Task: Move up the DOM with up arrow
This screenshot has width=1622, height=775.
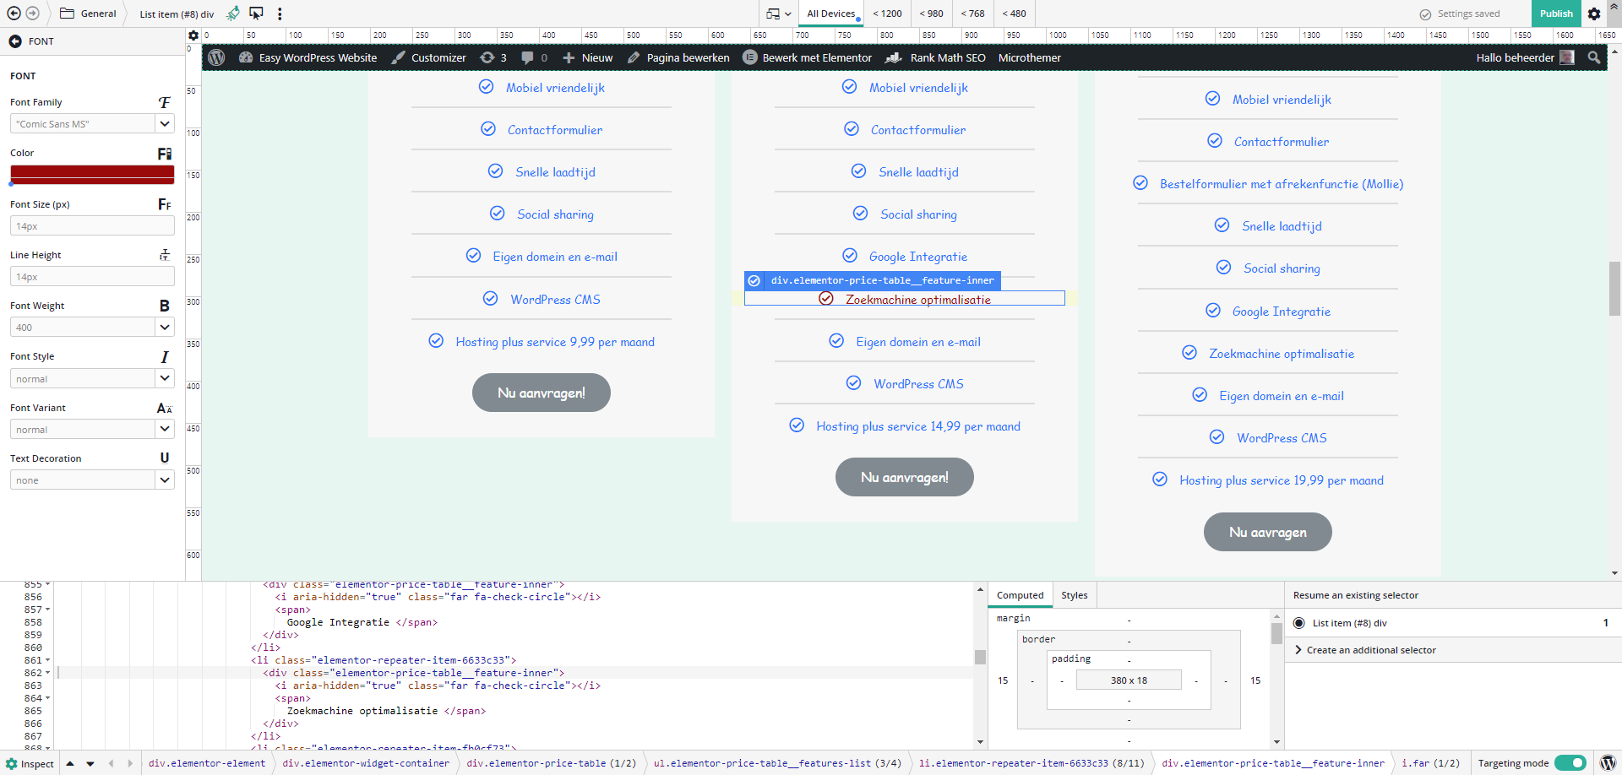Action: 70,764
